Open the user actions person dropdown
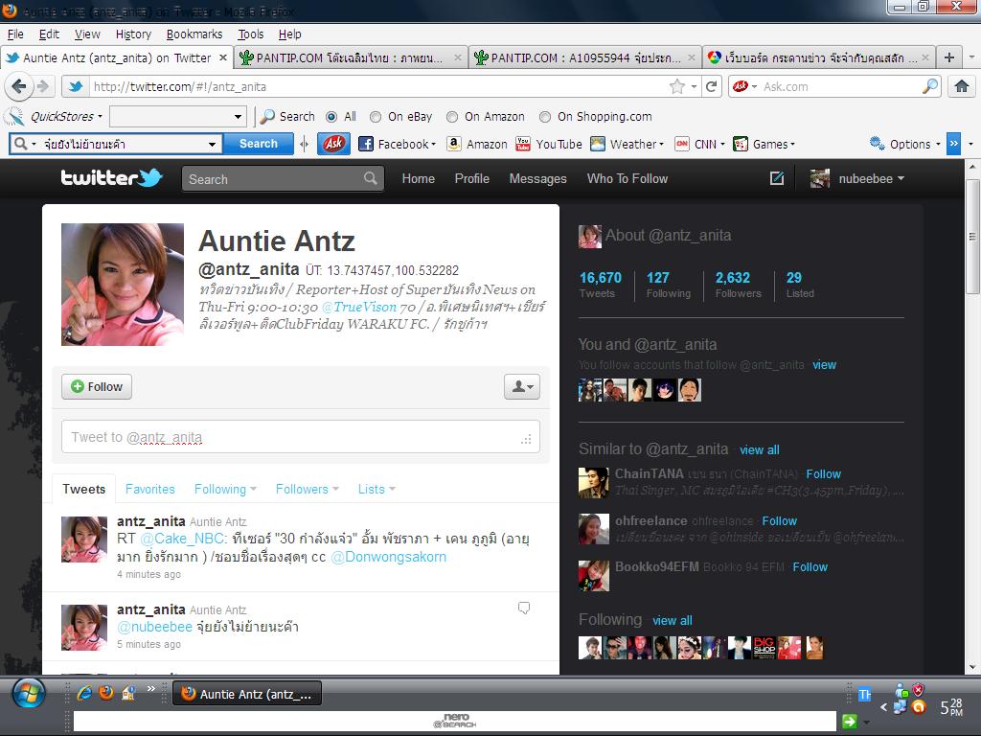The height and width of the screenshot is (736, 981). click(522, 386)
